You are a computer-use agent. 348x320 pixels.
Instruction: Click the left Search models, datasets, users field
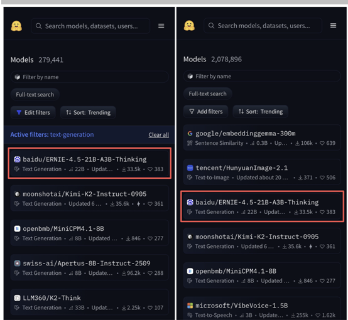click(90, 26)
